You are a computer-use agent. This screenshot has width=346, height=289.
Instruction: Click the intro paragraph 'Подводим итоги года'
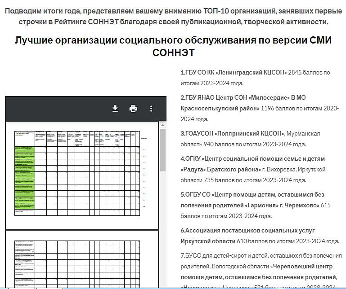[x=173, y=16]
